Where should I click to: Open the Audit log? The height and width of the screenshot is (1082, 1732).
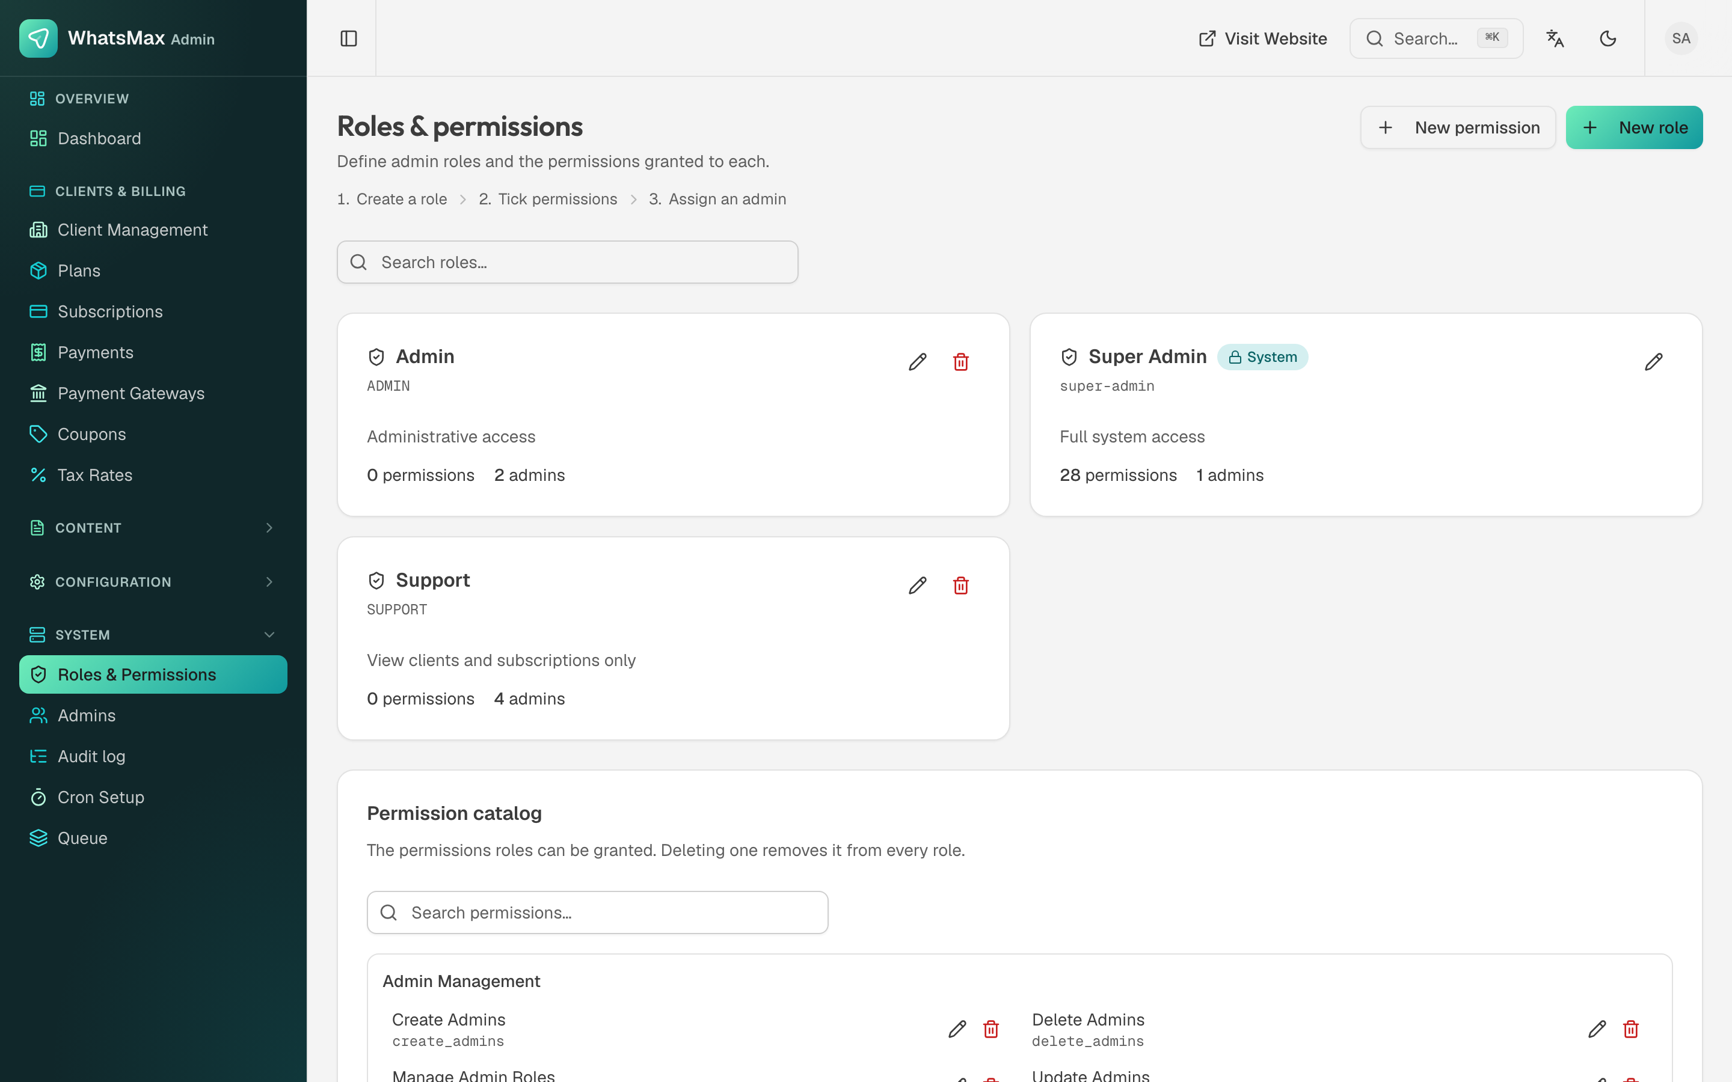pyautogui.click(x=153, y=756)
